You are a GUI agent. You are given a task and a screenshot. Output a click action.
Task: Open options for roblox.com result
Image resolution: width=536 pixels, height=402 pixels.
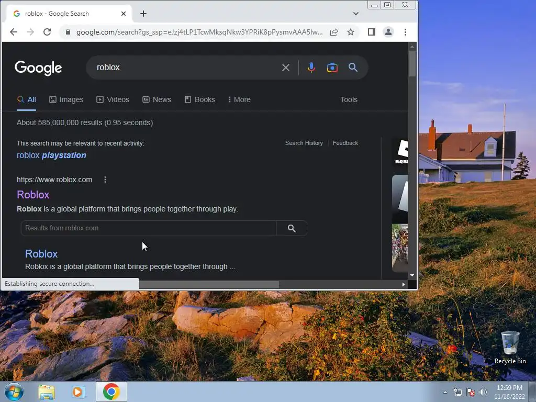(105, 180)
